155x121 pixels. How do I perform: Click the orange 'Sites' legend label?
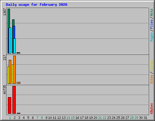(151, 79)
